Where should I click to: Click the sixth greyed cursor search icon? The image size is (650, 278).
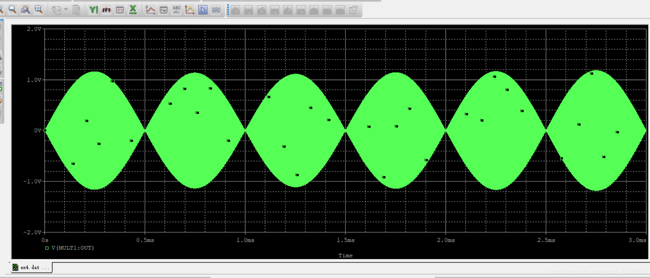[x=301, y=10]
